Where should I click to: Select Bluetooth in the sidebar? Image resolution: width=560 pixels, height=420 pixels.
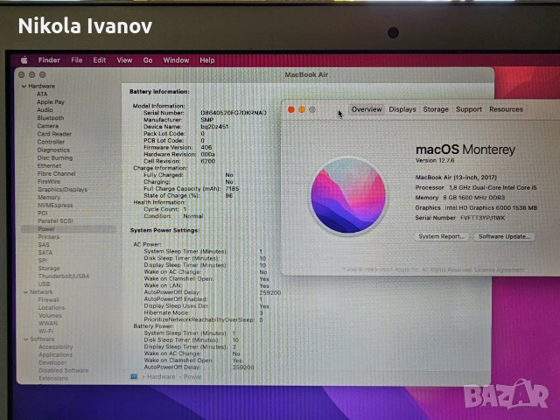pos(51,118)
